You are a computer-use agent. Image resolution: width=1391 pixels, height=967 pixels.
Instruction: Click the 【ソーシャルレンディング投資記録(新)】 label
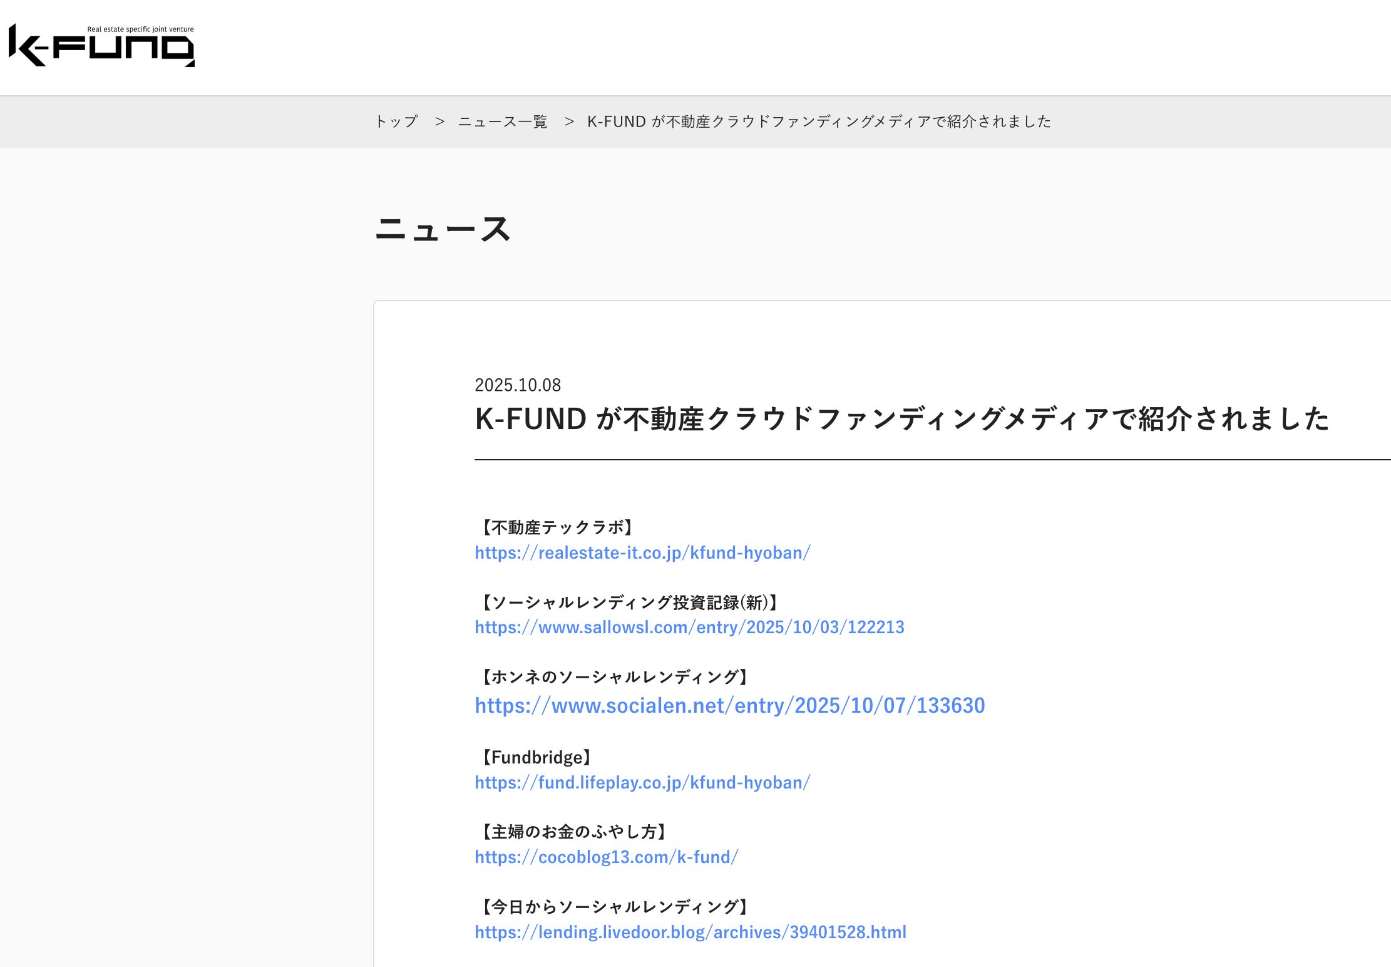tap(629, 602)
